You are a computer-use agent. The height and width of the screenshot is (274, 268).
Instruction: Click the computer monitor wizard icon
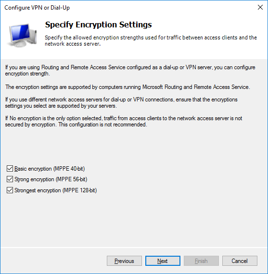[x=22, y=35]
